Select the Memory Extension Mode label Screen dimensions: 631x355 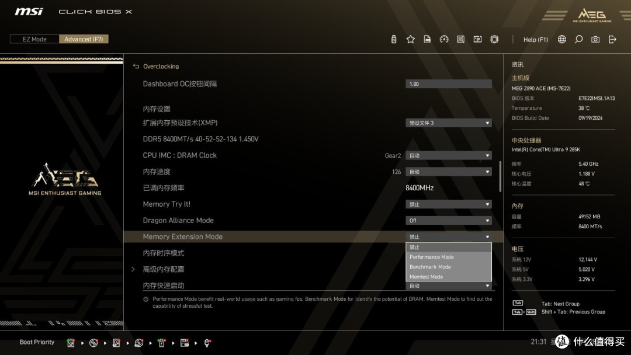coord(183,237)
